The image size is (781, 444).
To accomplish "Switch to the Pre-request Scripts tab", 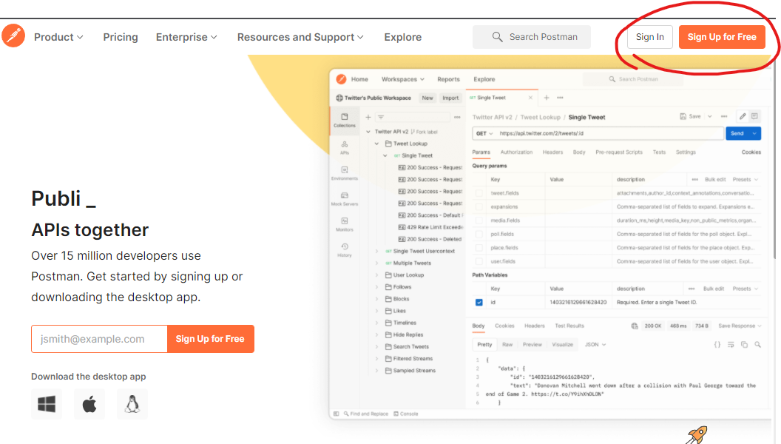I will click(x=619, y=152).
